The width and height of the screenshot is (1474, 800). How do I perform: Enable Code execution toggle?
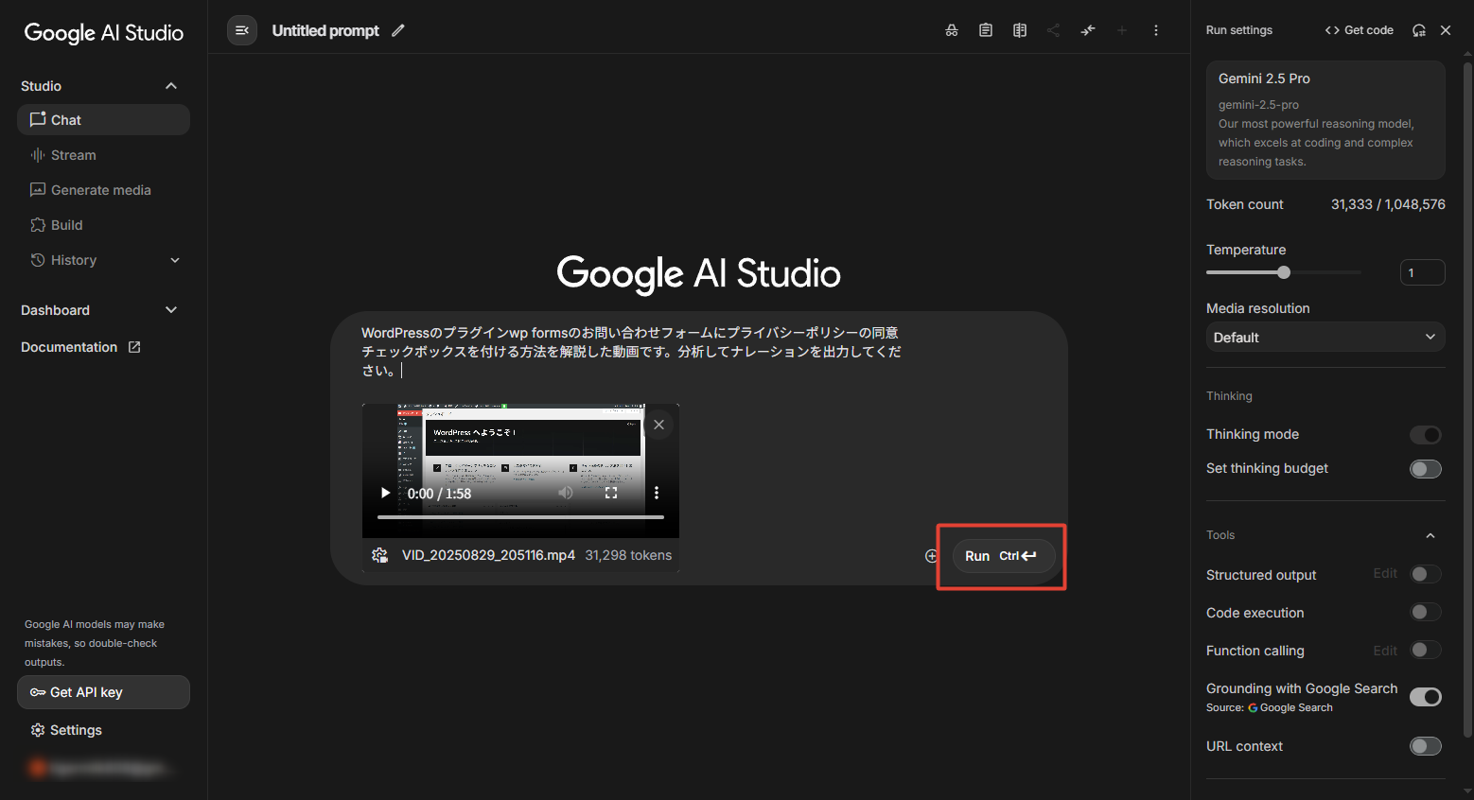point(1426,612)
